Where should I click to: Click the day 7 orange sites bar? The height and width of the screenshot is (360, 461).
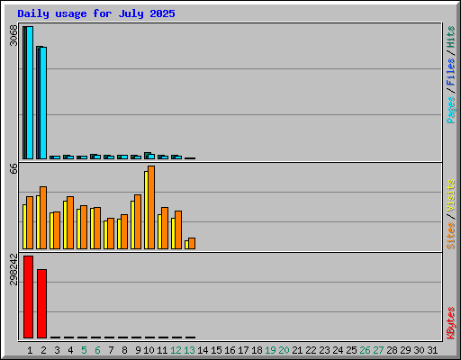(x=111, y=233)
